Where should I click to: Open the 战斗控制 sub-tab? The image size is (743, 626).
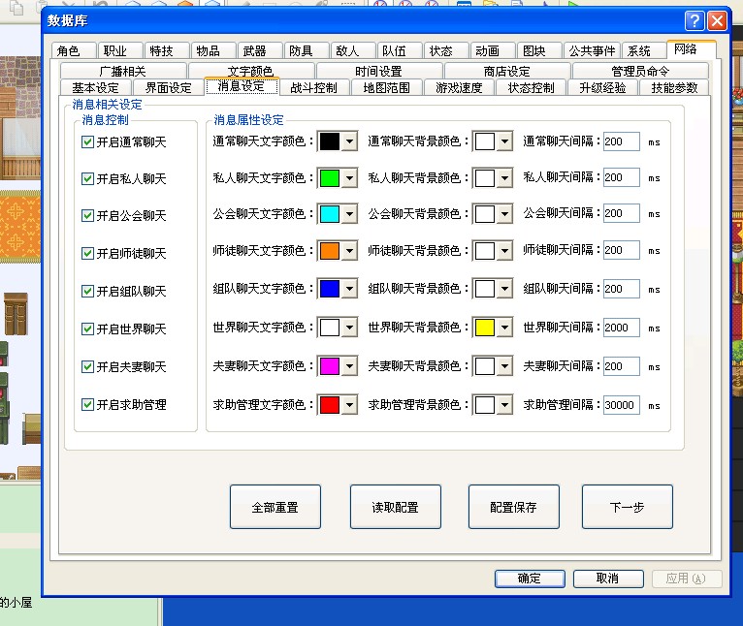pos(314,87)
